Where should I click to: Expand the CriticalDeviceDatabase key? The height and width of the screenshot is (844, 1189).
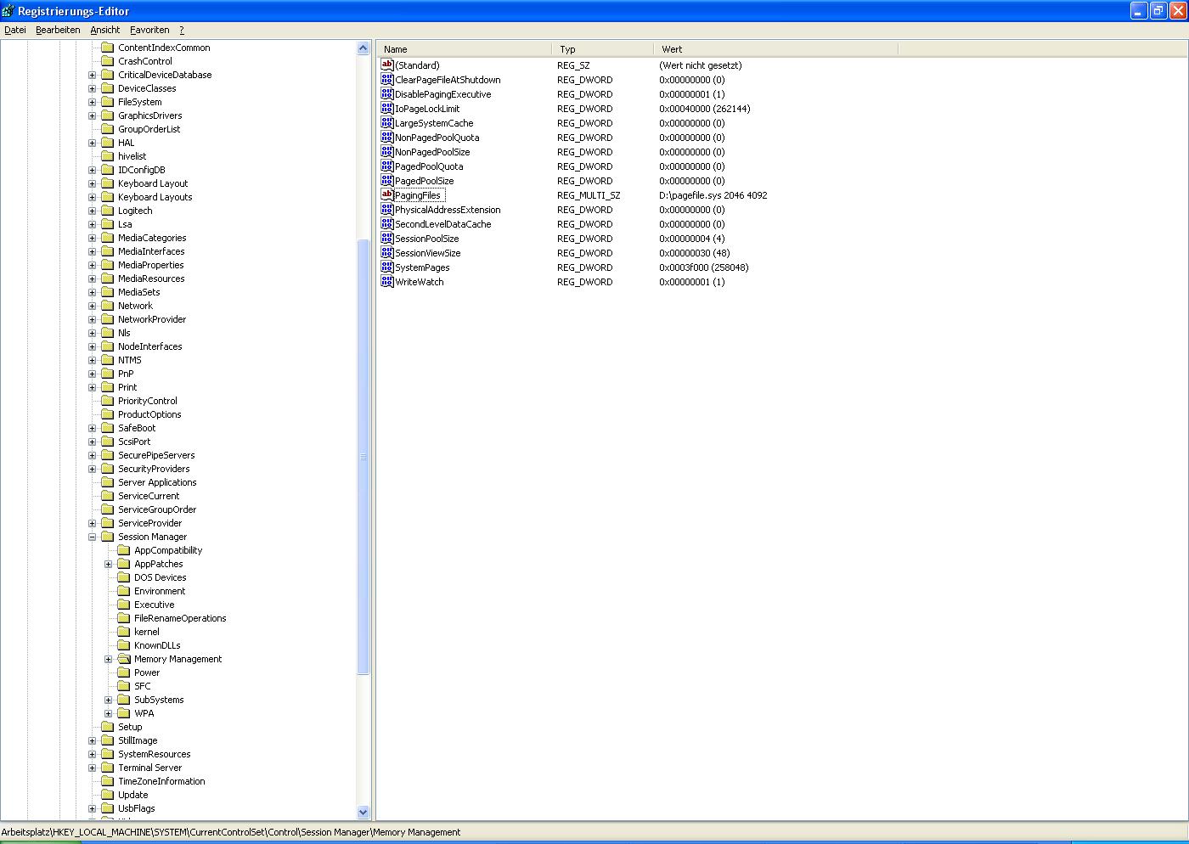coord(93,75)
